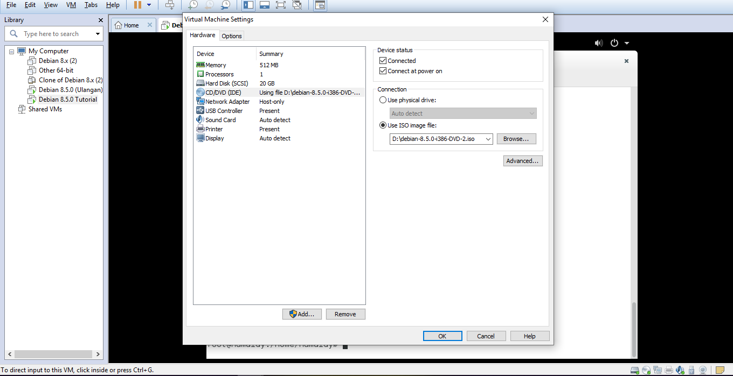Click the revert to snapshot clock icon
Viewport: 733px width, 376px height.
click(209, 5)
